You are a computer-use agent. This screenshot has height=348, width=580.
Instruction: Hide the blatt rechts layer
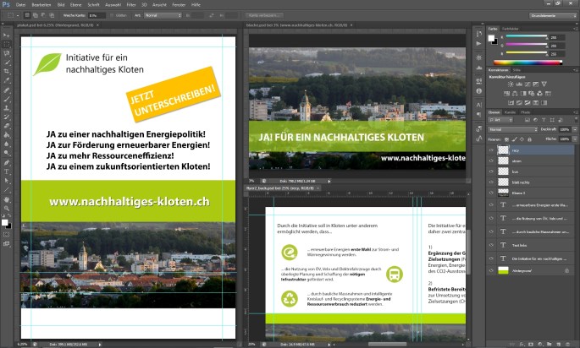(x=490, y=181)
